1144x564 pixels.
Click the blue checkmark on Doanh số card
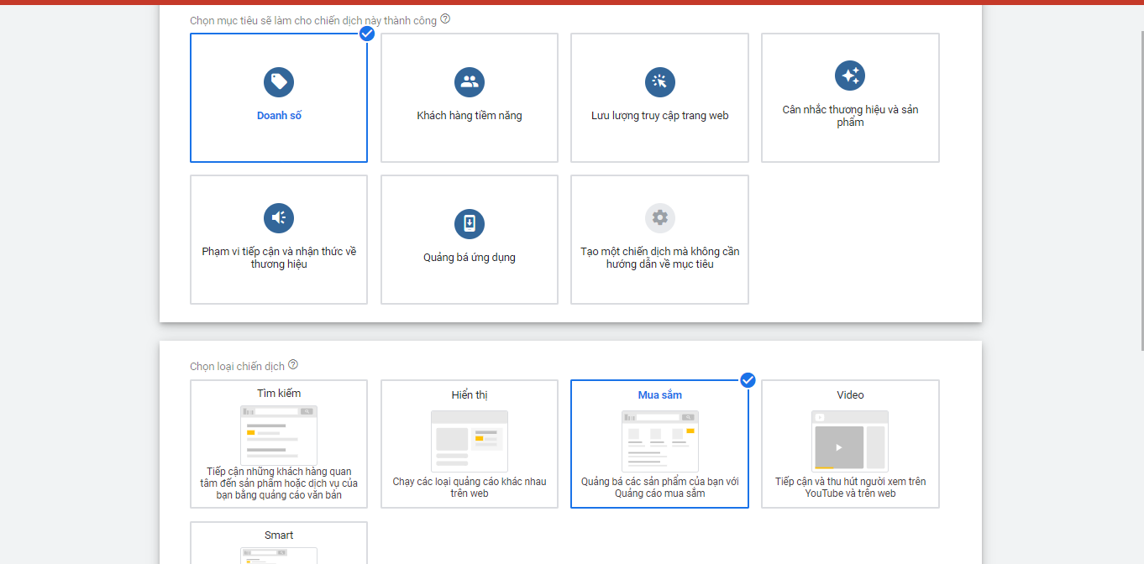point(367,34)
